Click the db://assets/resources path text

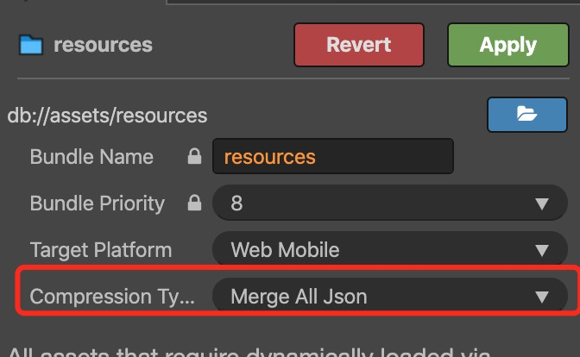tap(107, 115)
